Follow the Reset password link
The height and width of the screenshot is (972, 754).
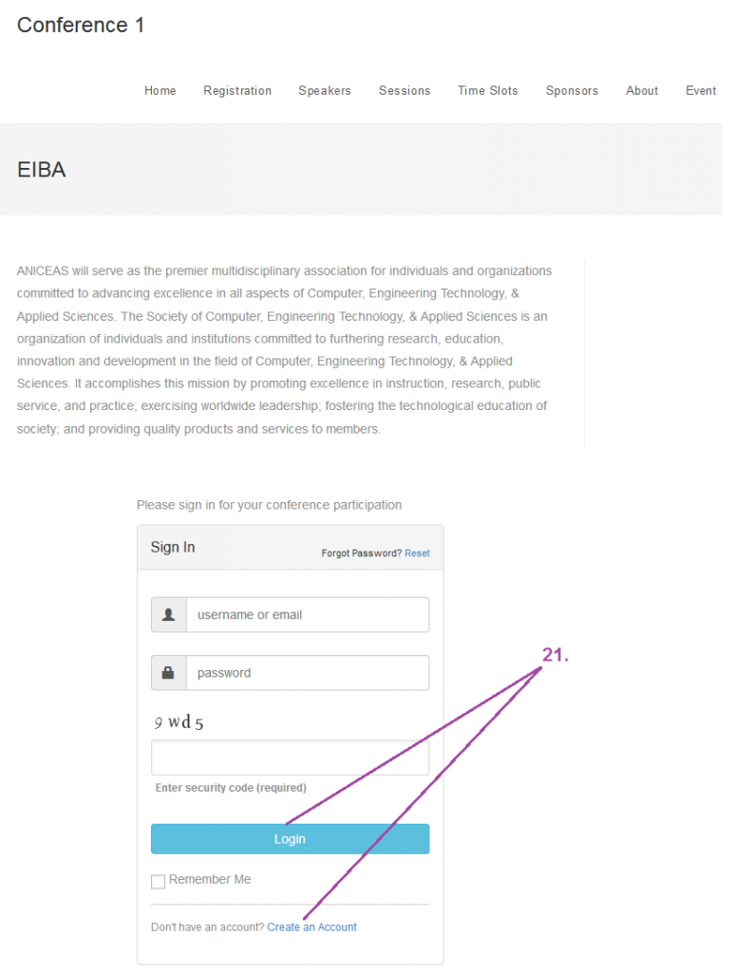[x=417, y=553]
